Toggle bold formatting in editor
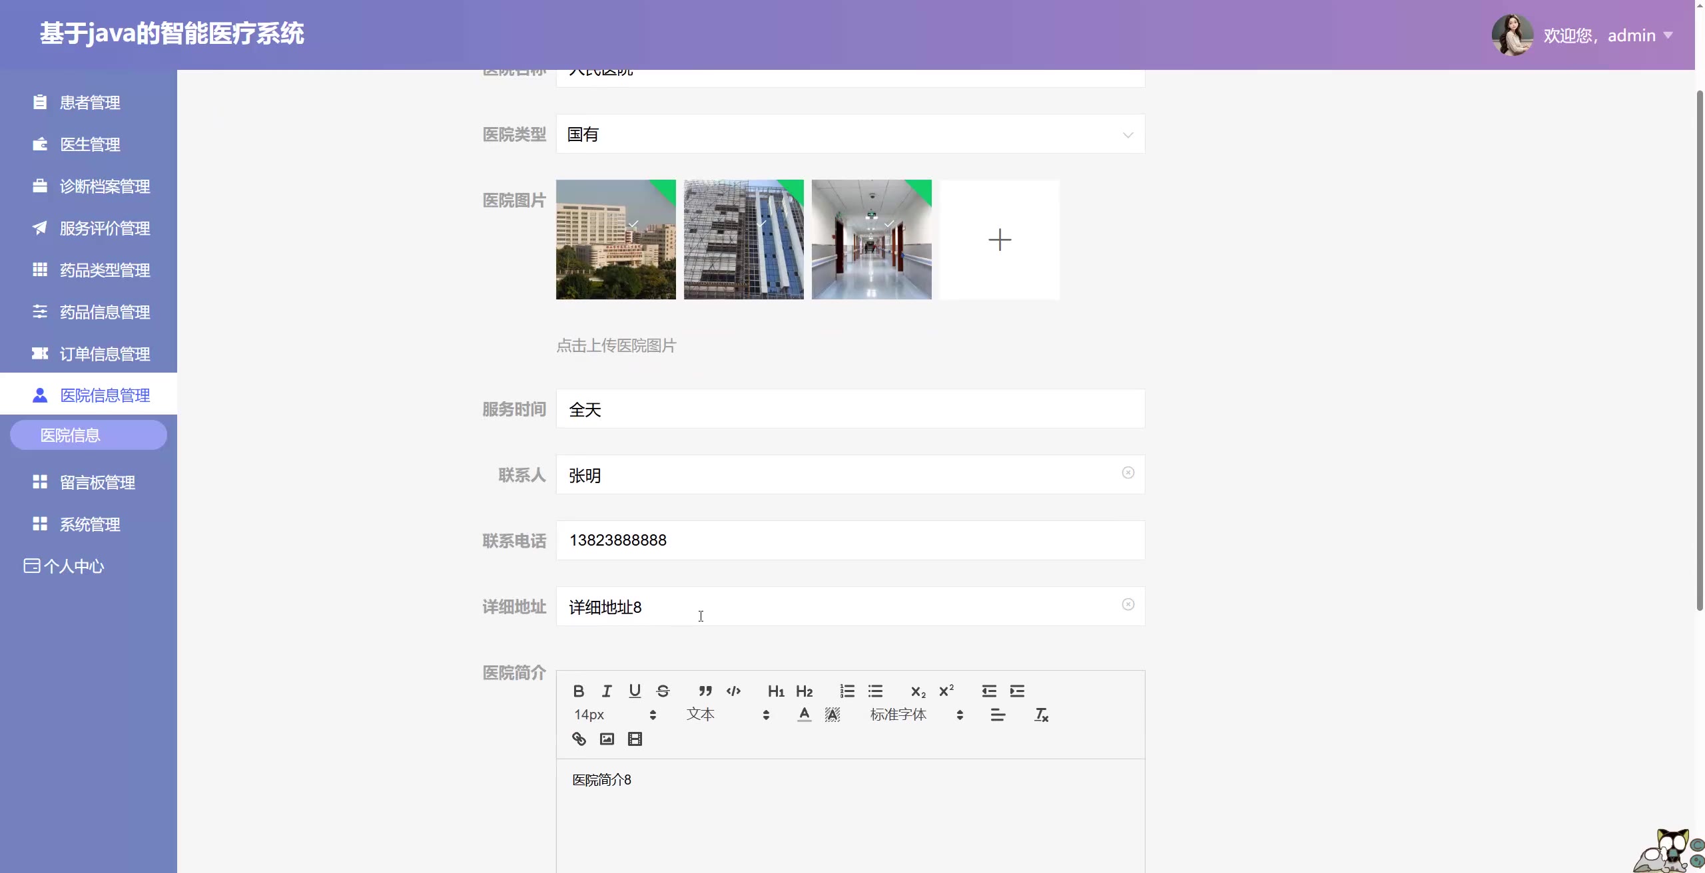This screenshot has height=873, width=1705. 578,691
